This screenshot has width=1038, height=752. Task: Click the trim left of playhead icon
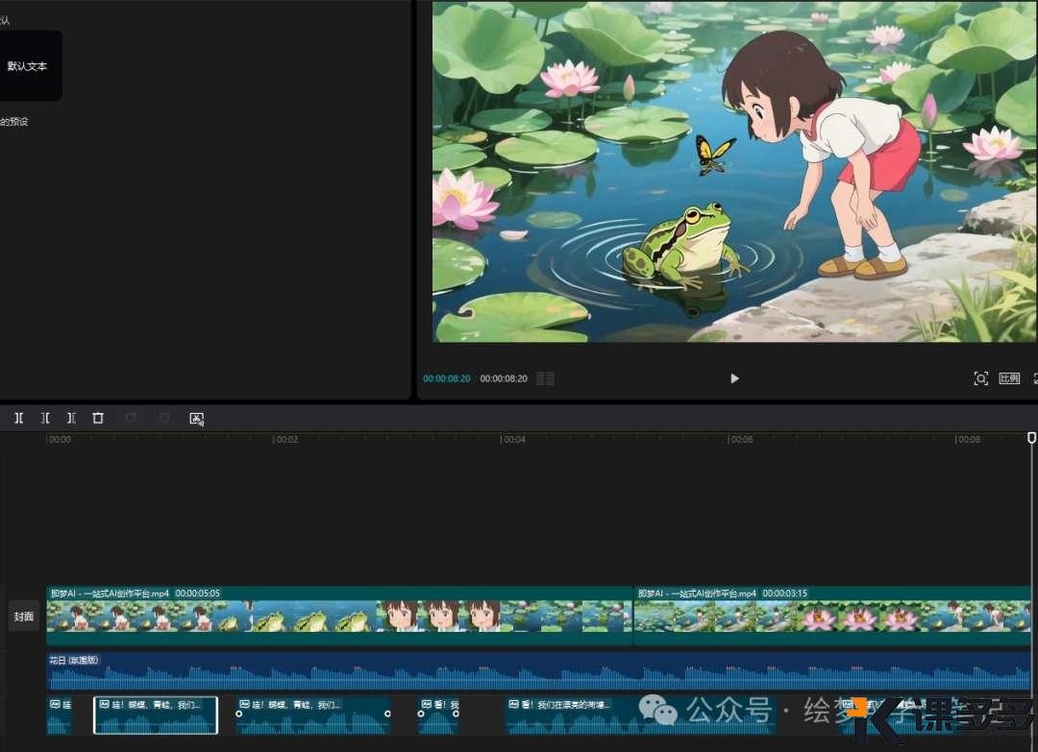coord(45,419)
